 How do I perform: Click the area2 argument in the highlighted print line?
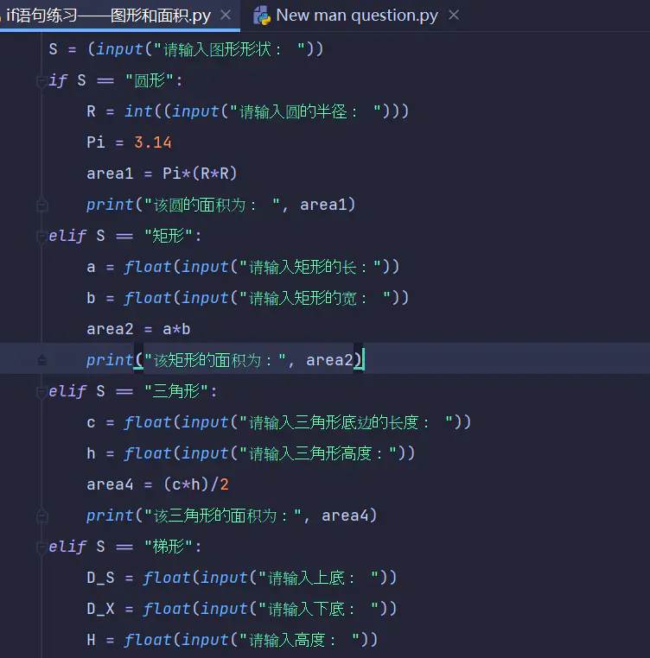point(329,360)
